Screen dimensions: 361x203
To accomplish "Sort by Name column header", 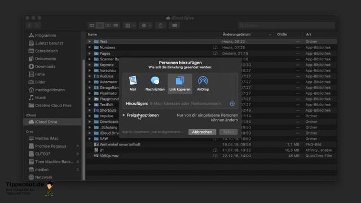I will 93,34.
